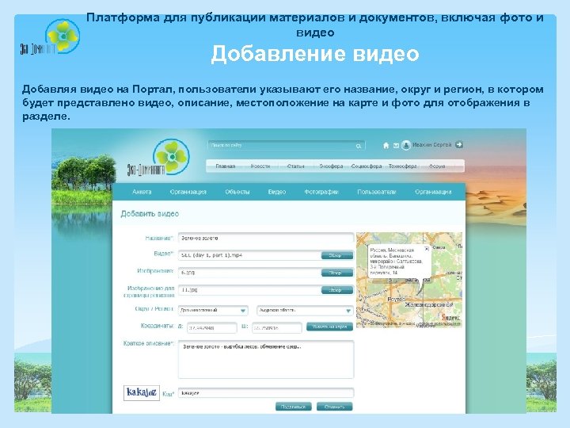Image resolution: width=570 pixels, height=428 pixels.
Task: Open the Статьи menu item
Action: 295,166
